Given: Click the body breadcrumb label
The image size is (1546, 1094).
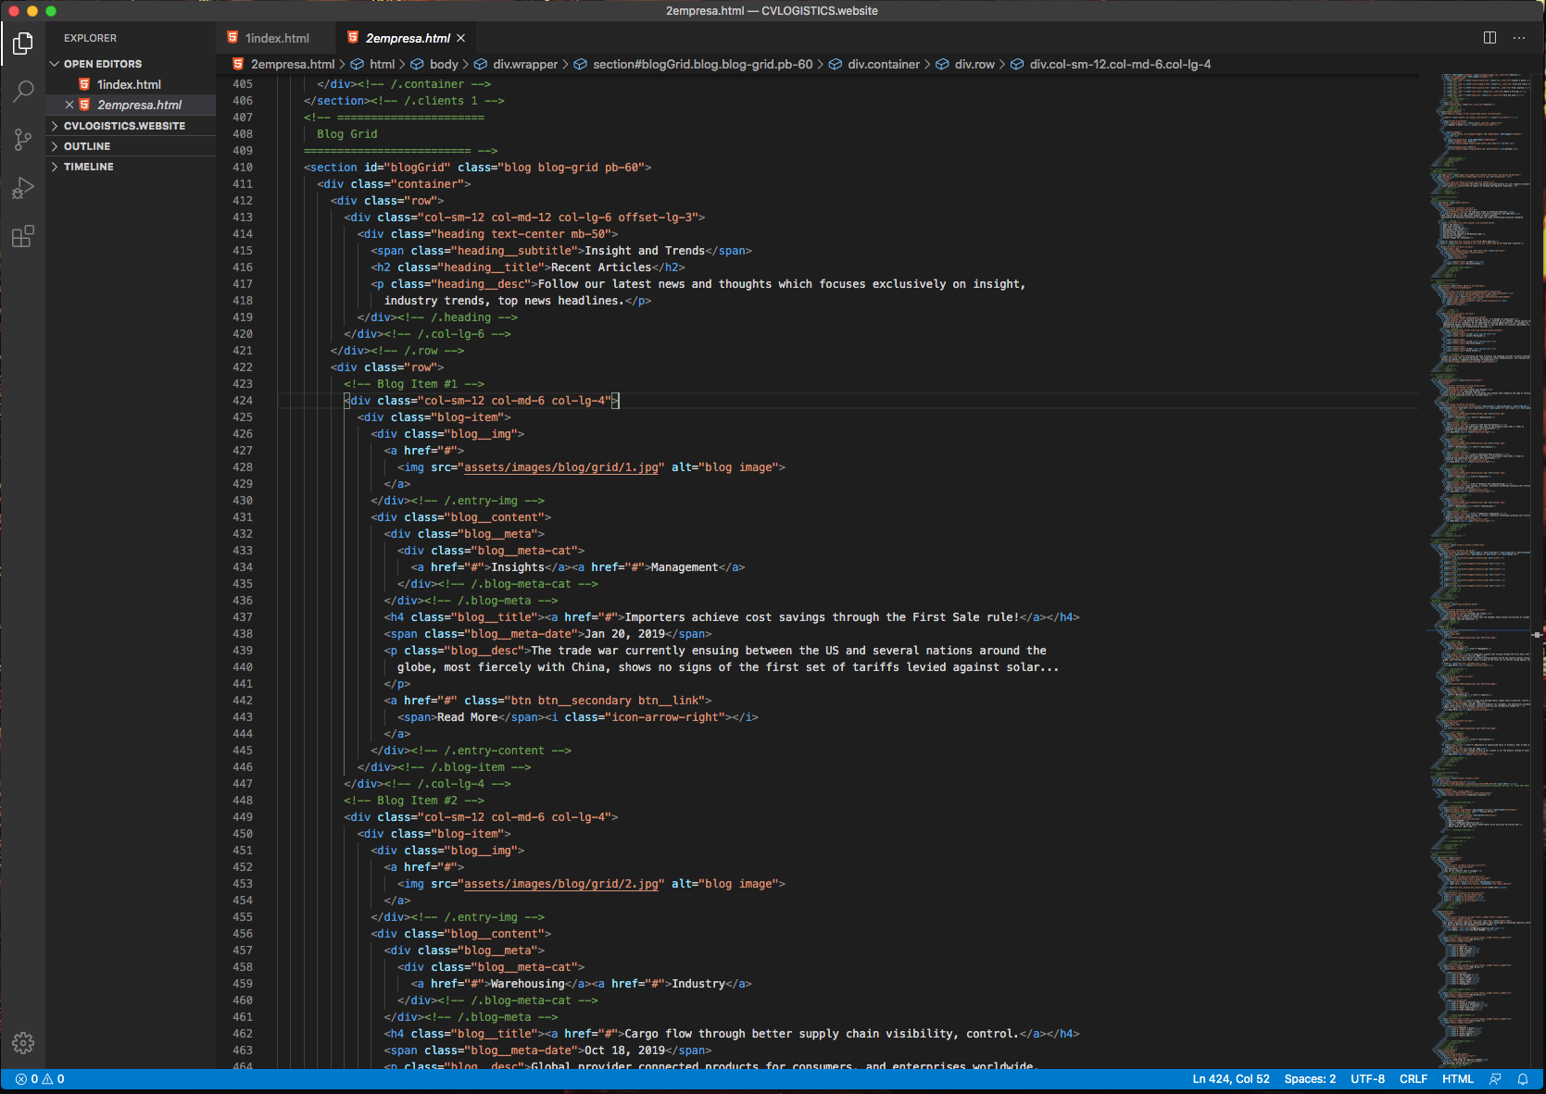Looking at the screenshot, I should tap(445, 64).
